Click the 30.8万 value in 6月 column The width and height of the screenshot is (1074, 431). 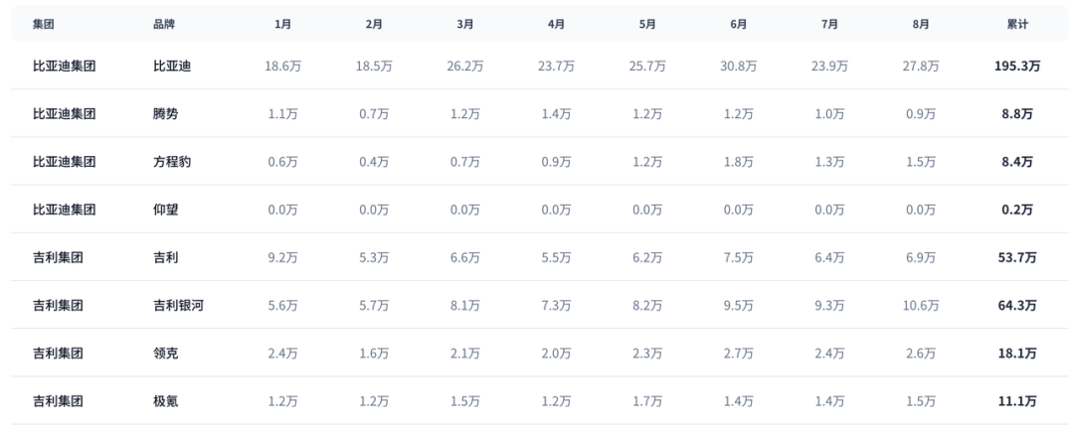[x=739, y=67]
